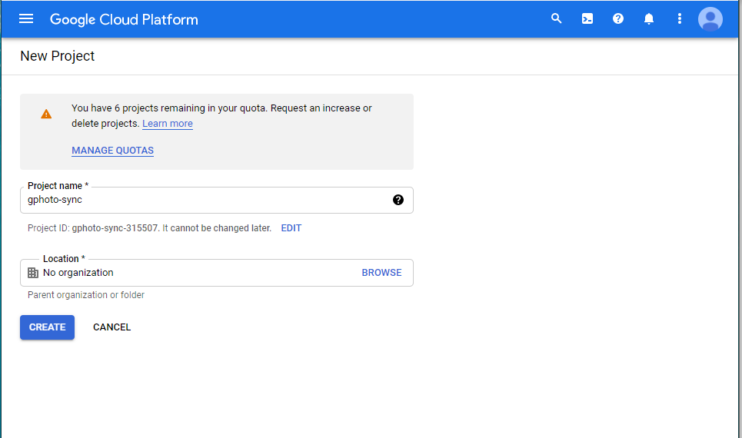The height and width of the screenshot is (438, 742).
Task: Click the orange quota warning triangle
Action: pos(46,114)
